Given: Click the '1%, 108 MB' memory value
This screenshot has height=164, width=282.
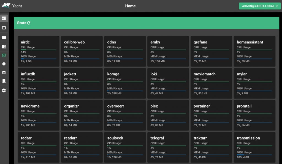Looking at the screenshot, I should [x=28, y=93].
